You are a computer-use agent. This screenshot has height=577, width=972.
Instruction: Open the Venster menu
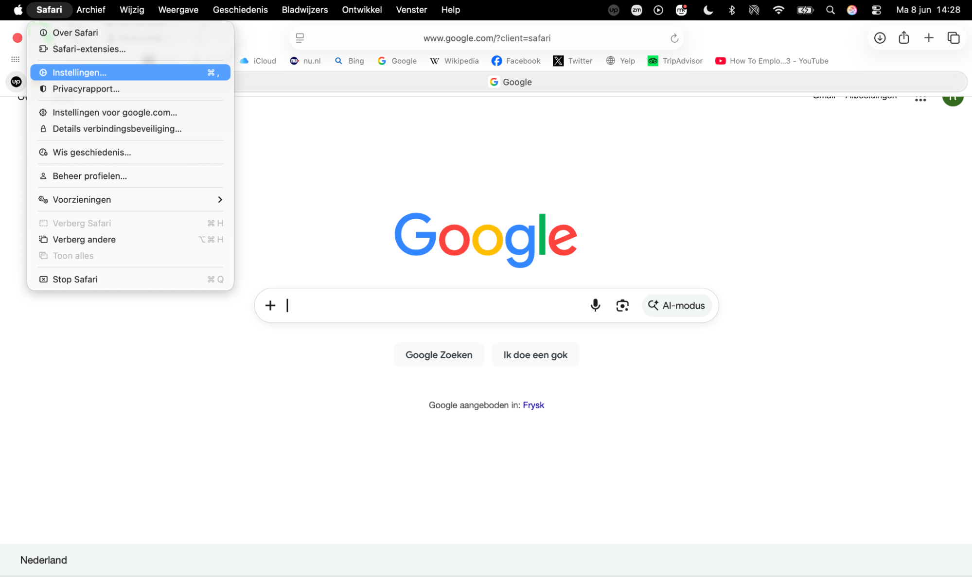(x=411, y=10)
